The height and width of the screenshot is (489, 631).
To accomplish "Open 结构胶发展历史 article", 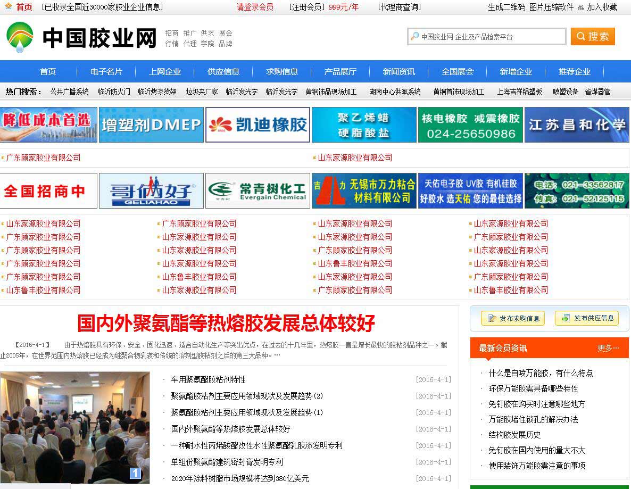I will pos(514,435).
